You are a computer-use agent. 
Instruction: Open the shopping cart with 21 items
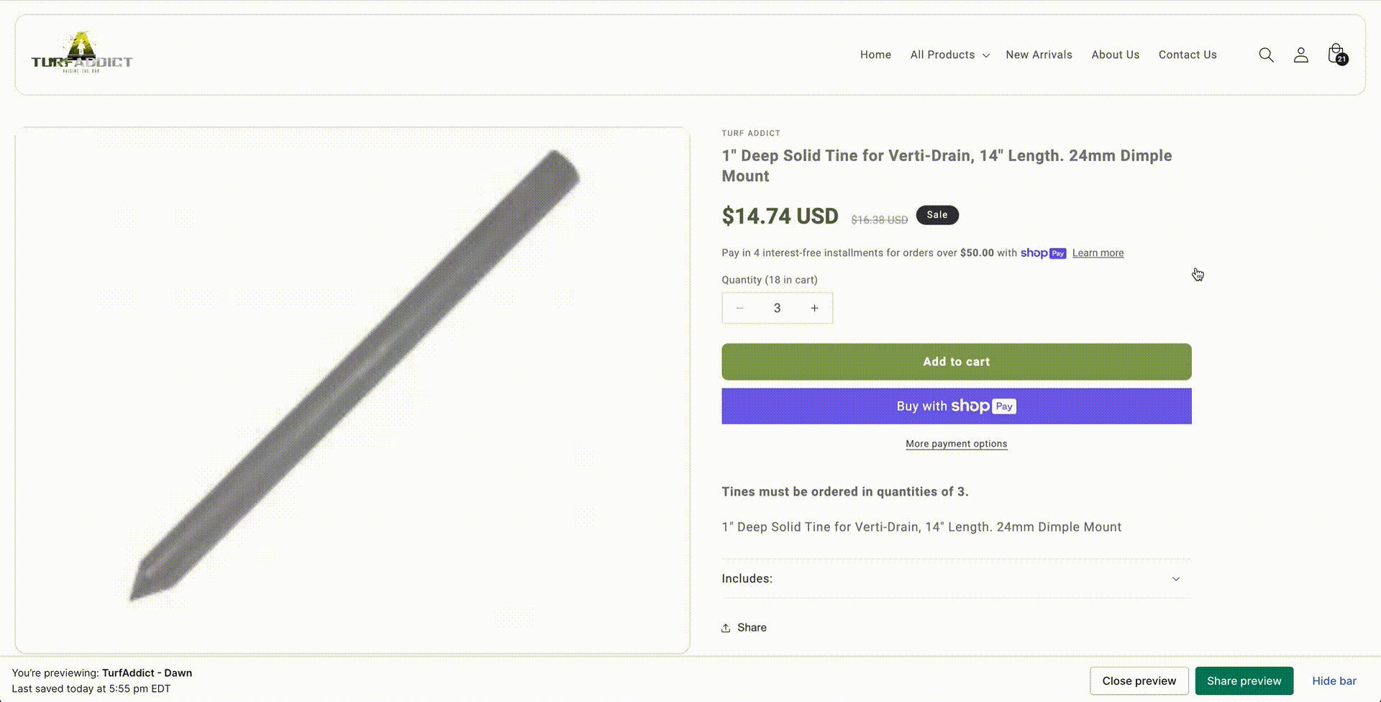[1336, 53]
